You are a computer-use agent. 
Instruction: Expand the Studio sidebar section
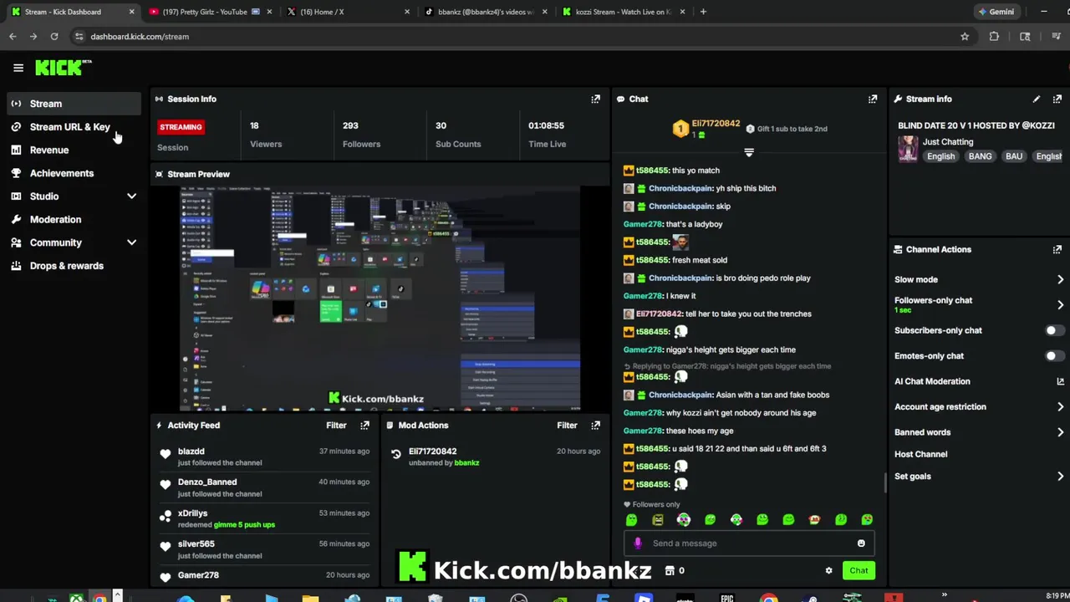tap(131, 196)
